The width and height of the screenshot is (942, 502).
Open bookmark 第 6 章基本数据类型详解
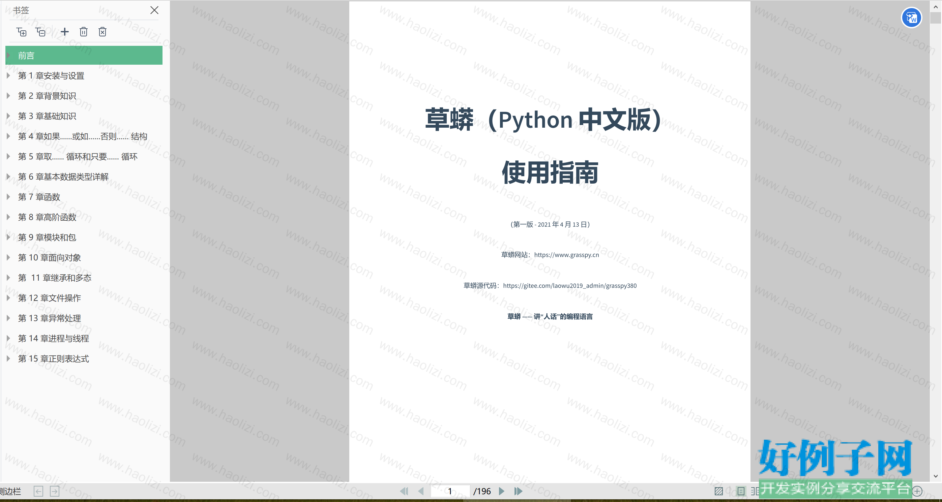[63, 177]
